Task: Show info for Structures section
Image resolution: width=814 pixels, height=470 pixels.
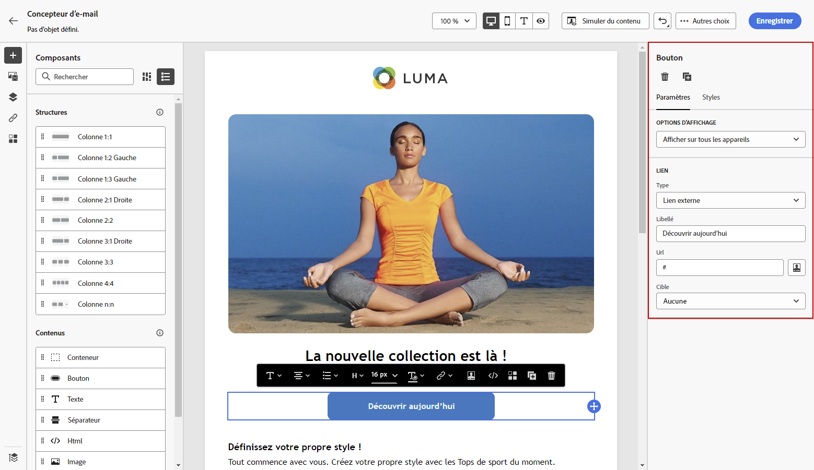Action: 160,112
